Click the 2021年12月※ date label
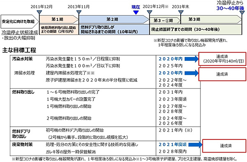This screenshot has width=247, height=162. (x=156, y=7)
